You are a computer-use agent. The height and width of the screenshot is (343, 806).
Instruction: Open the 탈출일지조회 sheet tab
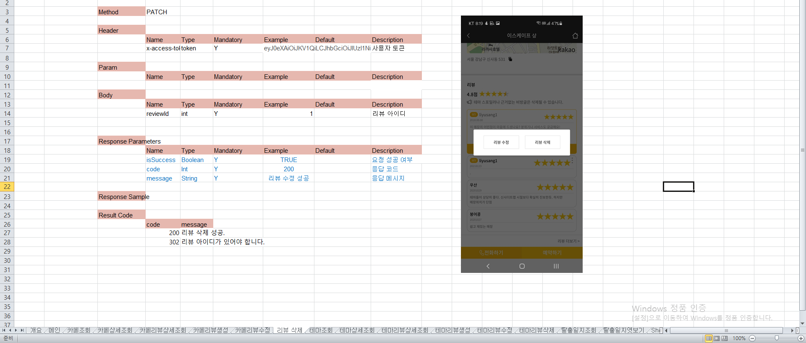pos(578,330)
